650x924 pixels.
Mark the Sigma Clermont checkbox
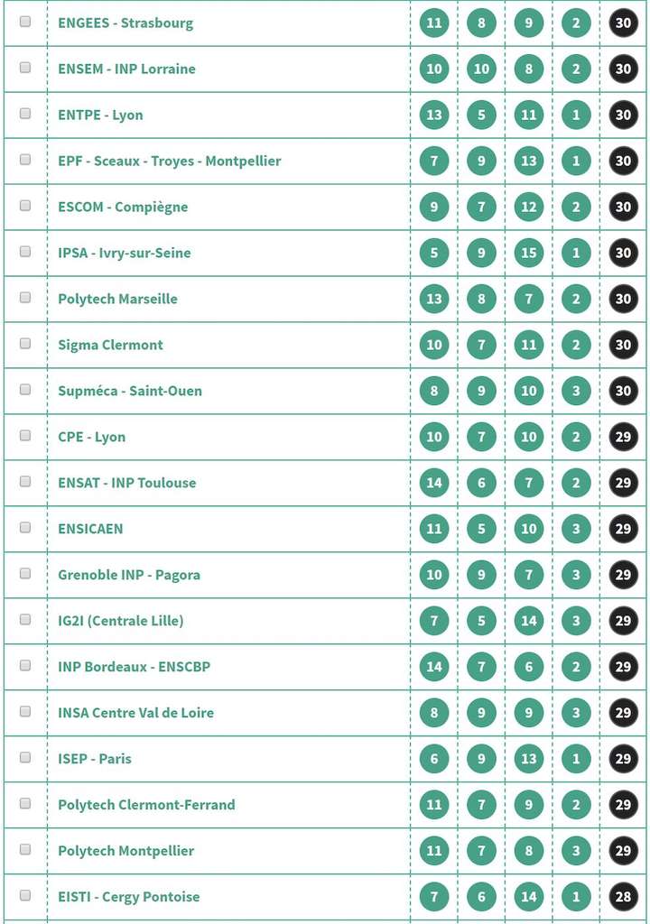pos(25,344)
